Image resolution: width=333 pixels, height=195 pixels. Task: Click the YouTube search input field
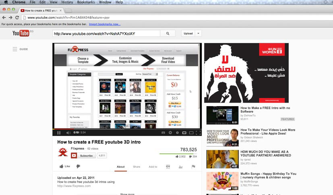pyautogui.click(x=106, y=33)
